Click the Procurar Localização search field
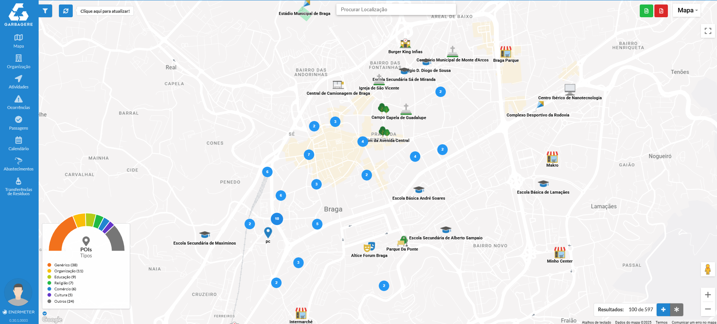Image resolution: width=717 pixels, height=324 pixels. point(396,10)
